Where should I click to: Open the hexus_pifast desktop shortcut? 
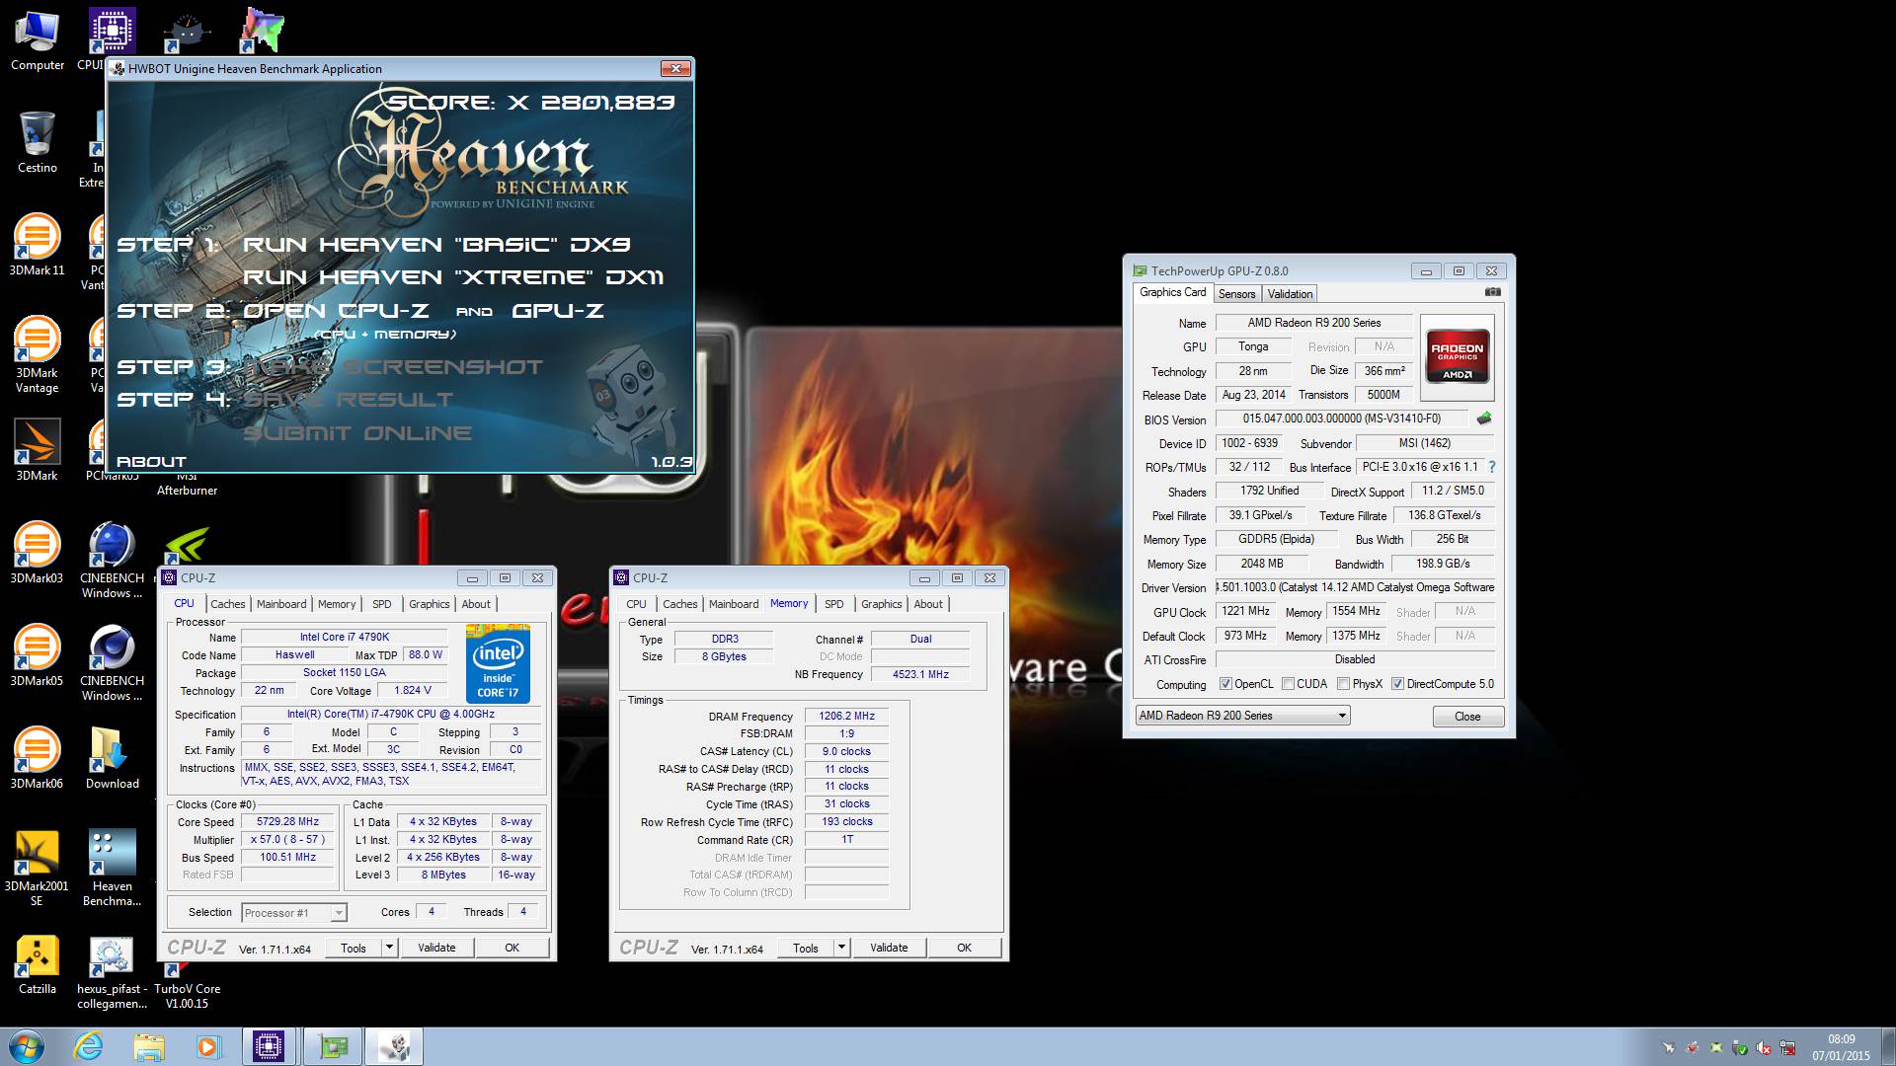click(x=113, y=972)
